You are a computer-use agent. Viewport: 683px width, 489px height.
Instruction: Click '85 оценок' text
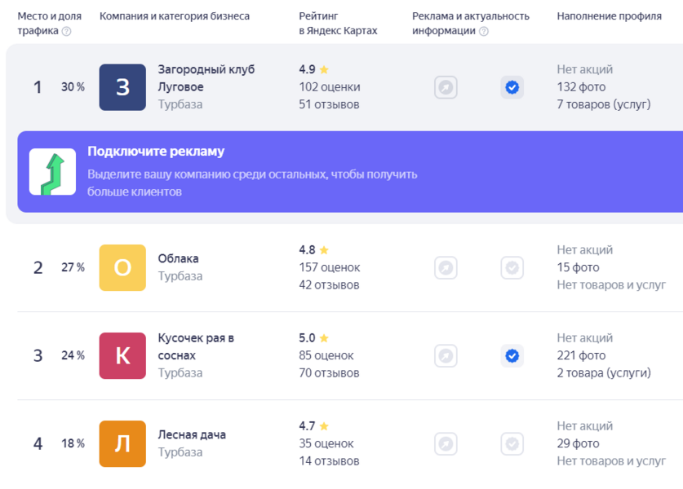pos(326,355)
